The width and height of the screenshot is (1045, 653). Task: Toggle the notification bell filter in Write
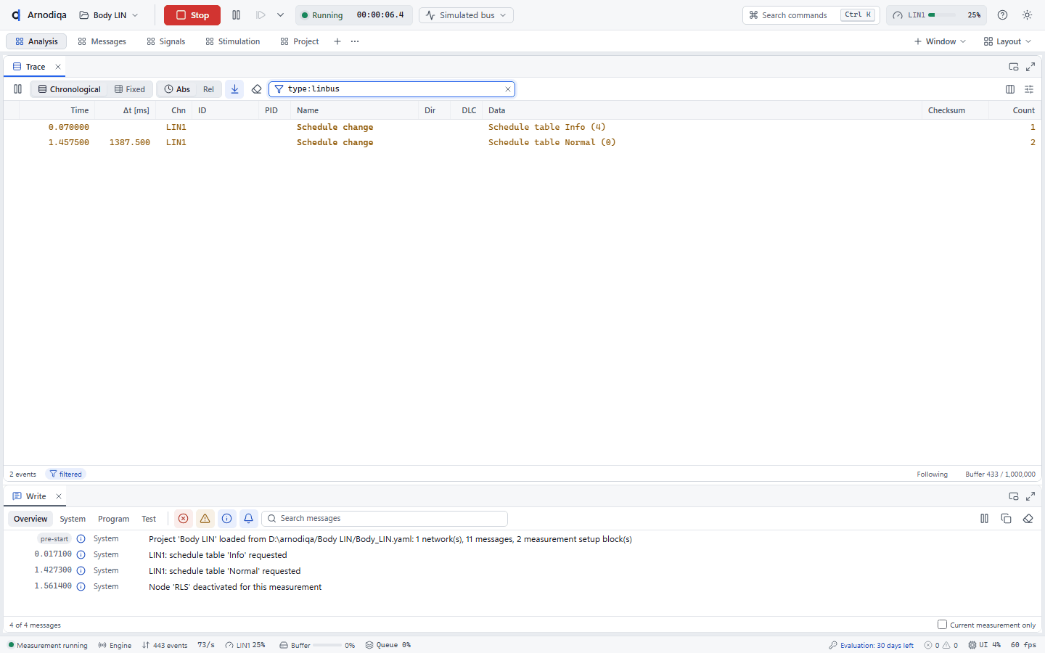248,518
